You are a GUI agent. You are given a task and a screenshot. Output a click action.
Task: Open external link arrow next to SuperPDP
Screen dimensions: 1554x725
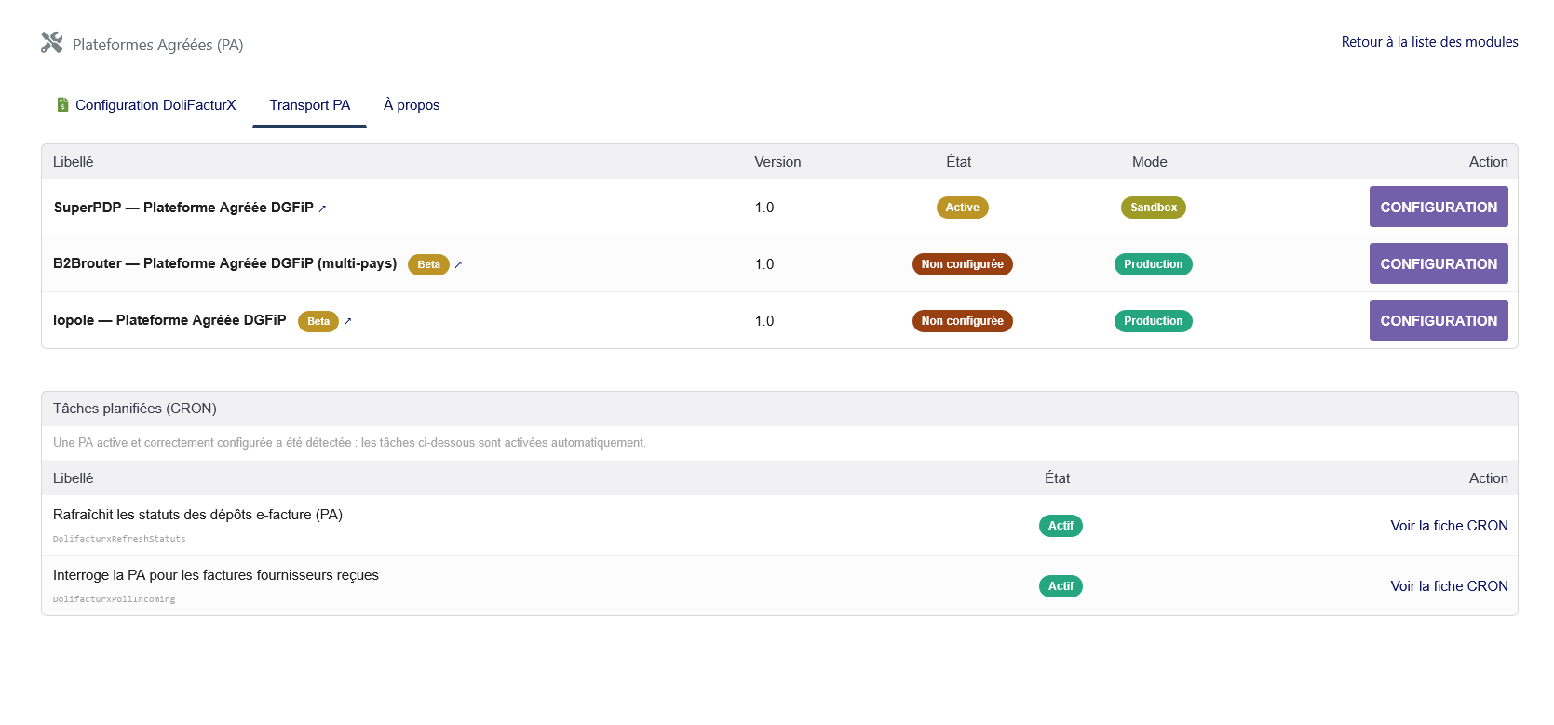coord(322,208)
